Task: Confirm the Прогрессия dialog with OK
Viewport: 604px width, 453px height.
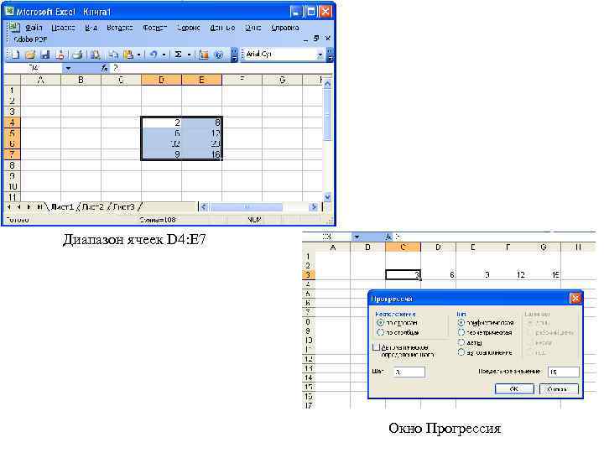Action: 514,389
